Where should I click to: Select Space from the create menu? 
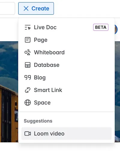(67, 103)
